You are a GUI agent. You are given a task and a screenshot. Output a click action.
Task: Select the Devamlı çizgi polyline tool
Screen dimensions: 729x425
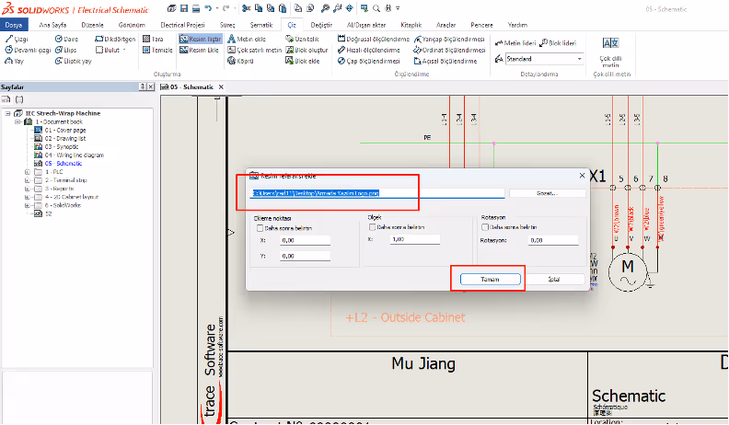click(28, 50)
